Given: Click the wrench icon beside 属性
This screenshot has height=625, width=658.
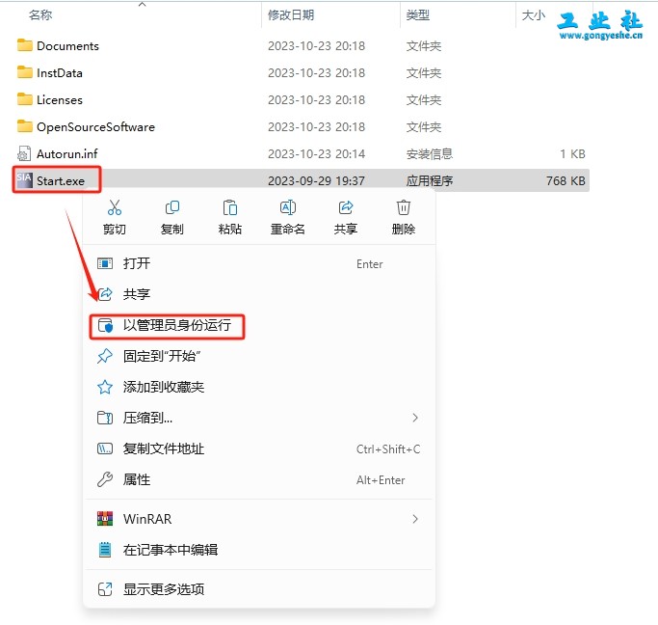Looking at the screenshot, I should pos(105,479).
